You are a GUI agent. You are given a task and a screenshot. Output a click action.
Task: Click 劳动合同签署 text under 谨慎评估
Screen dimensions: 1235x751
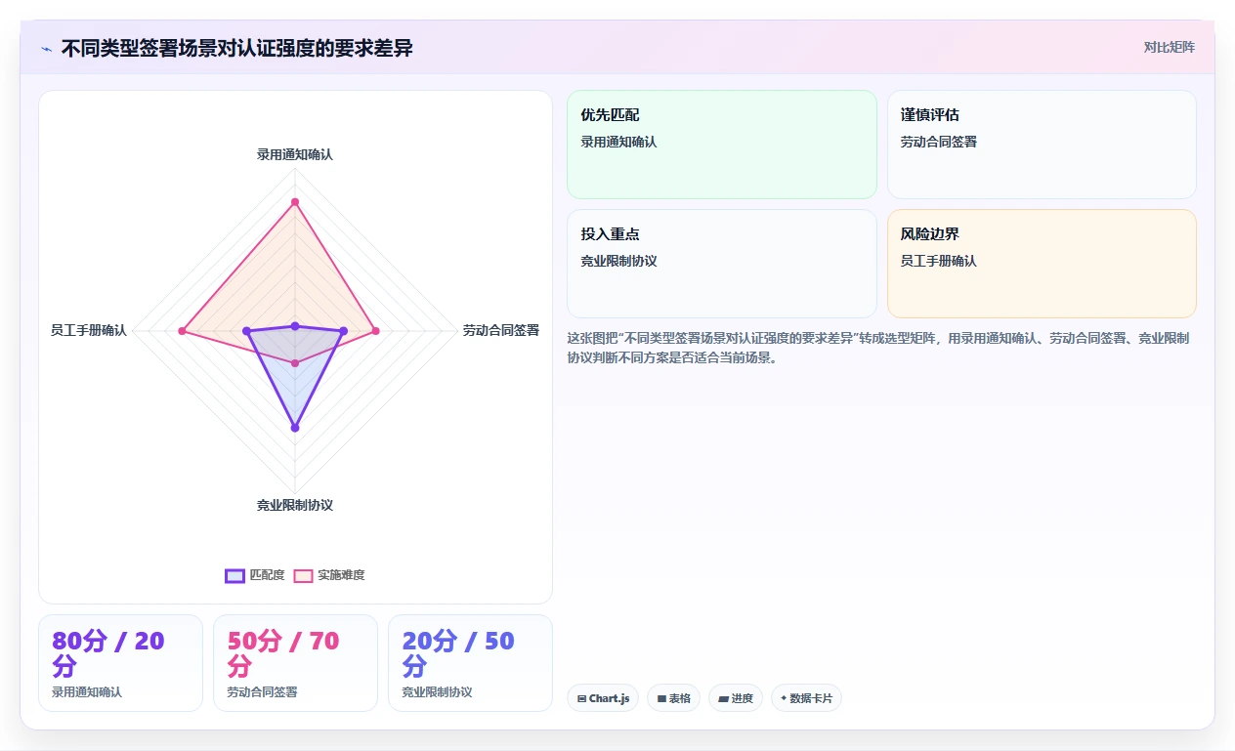pos(939,142)
